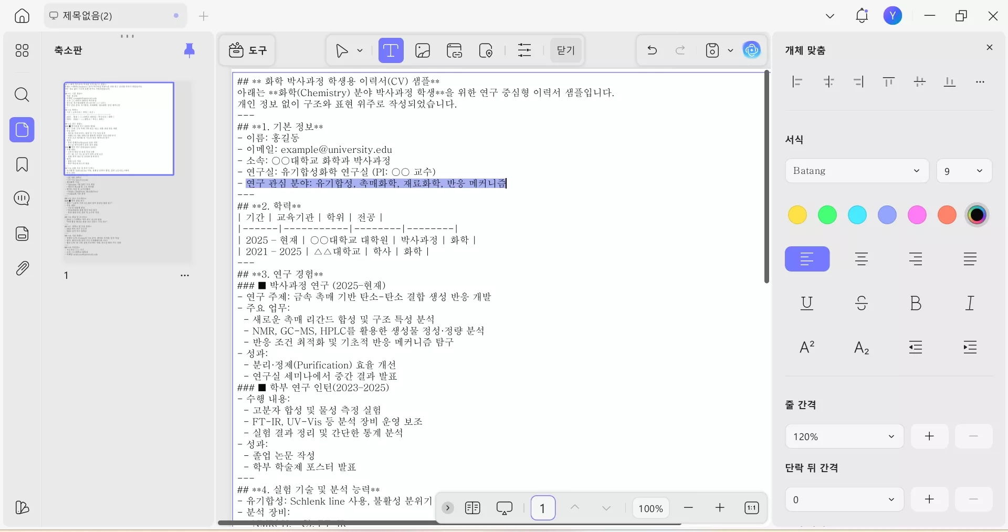Click the map location insert icon
The height and width of the screenshot is (532, 1008).
pyautogui.click(x=486, y=50)
